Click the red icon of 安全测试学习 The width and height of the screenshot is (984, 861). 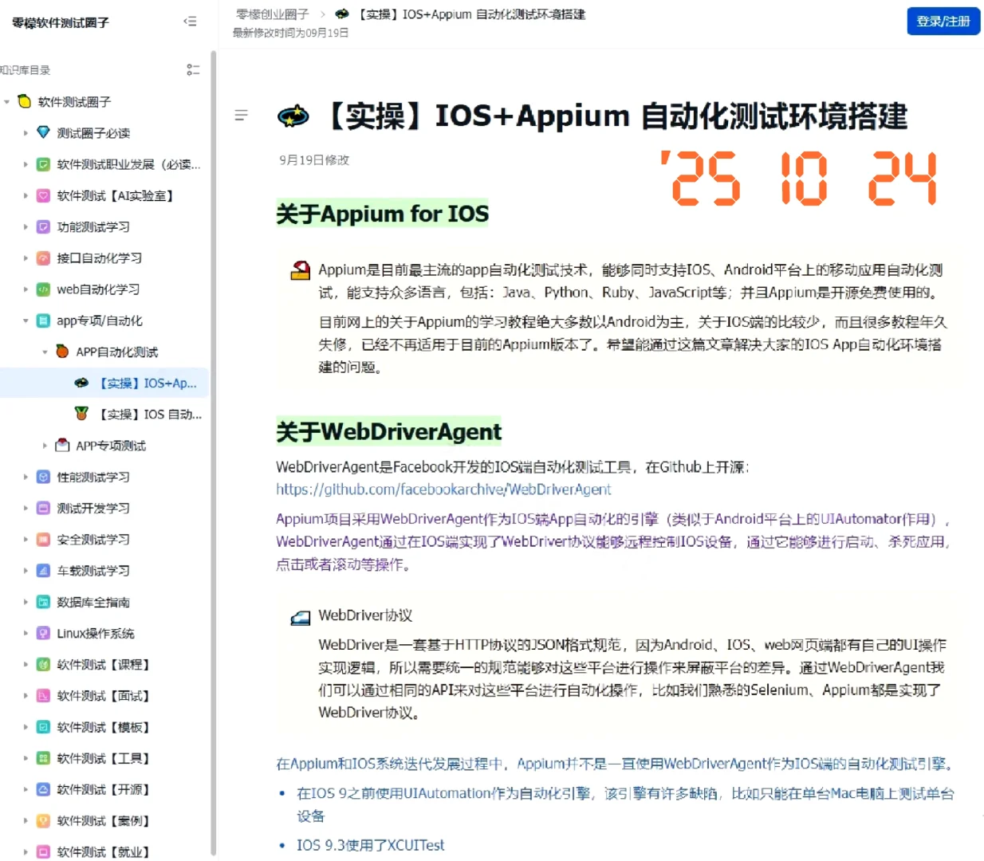tap(44, 539)
